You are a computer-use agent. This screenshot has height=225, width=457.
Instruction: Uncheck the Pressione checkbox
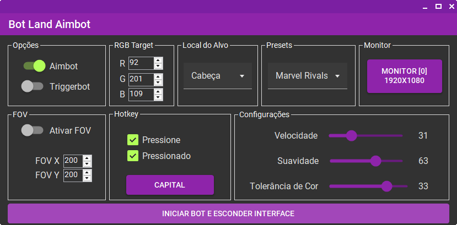132,140
